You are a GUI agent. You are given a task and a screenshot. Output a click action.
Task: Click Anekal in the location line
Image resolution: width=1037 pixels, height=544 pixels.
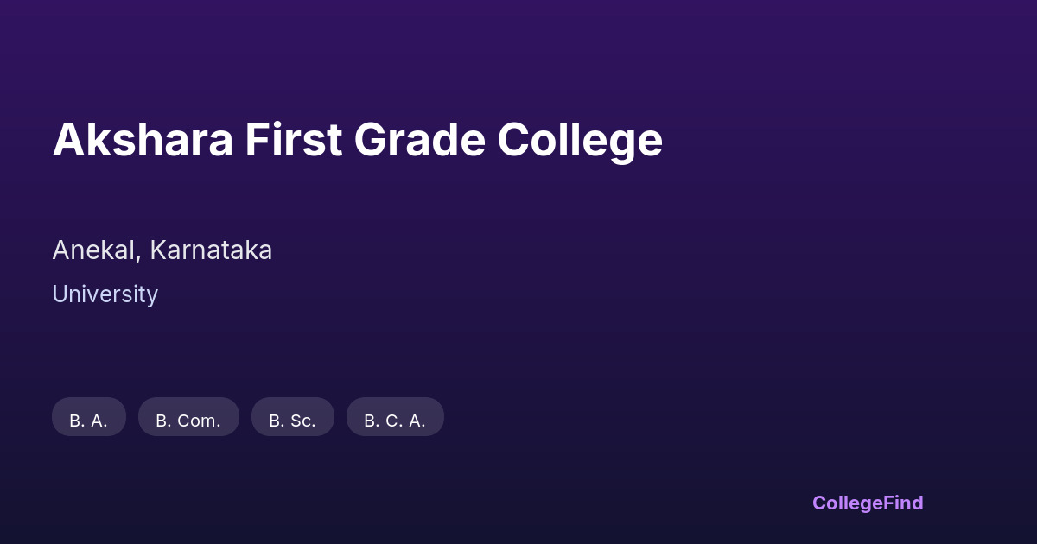pos(95,250)
